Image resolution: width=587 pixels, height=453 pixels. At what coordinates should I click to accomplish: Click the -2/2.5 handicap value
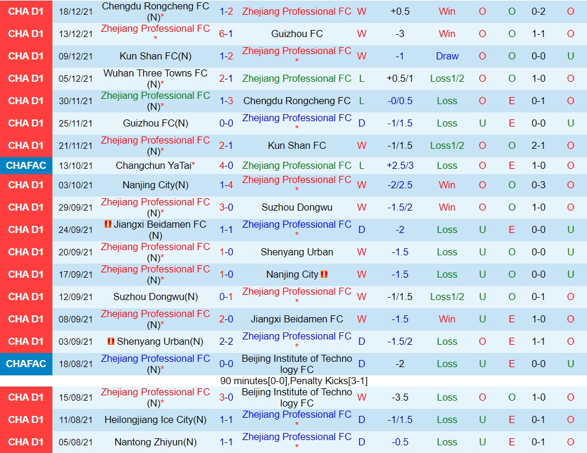click(x=400, y=185)
